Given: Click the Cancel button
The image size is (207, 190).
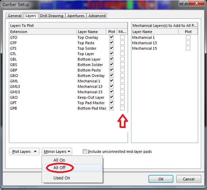Looking at the screenshot, I should point(188,179).
